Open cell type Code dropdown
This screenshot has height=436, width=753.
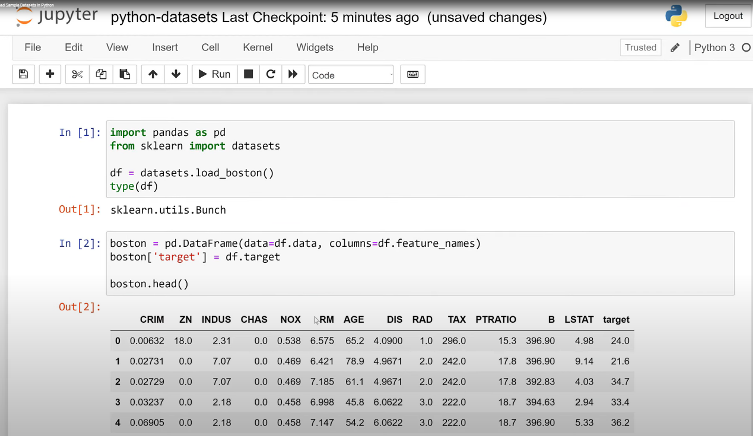(351, 75)
